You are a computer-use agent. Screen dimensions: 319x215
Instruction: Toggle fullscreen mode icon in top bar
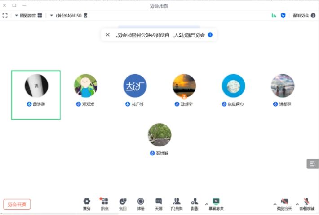click(5, 16)
